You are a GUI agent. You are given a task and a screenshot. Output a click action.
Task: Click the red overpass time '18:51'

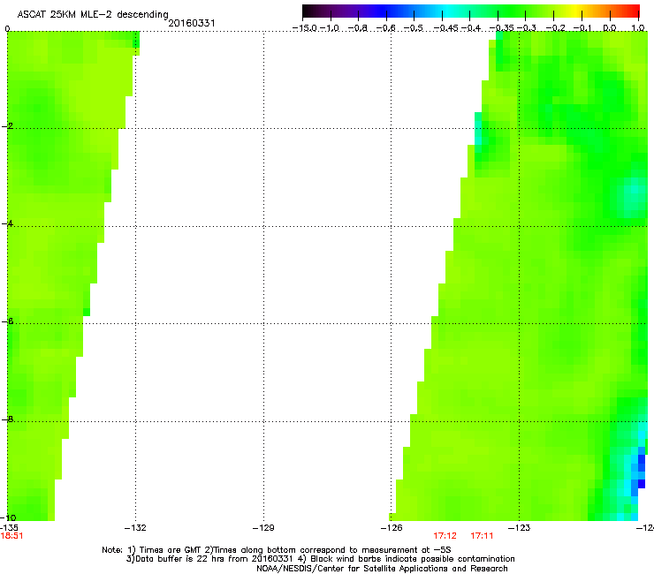(11, 536)
